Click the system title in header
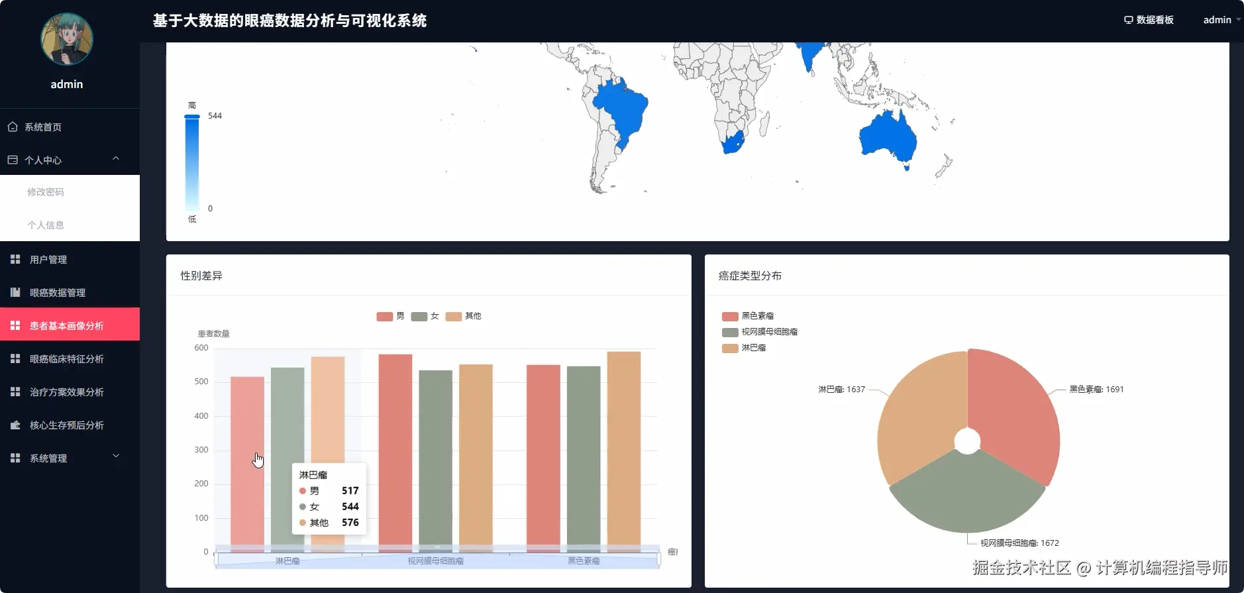The image size is (1244, 593). pos(289,21)
